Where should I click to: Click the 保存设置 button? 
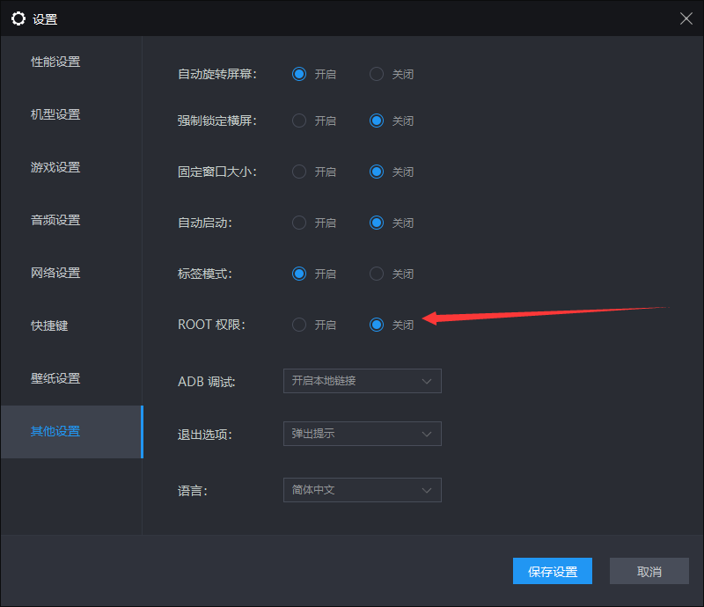[x=553, y=571]
